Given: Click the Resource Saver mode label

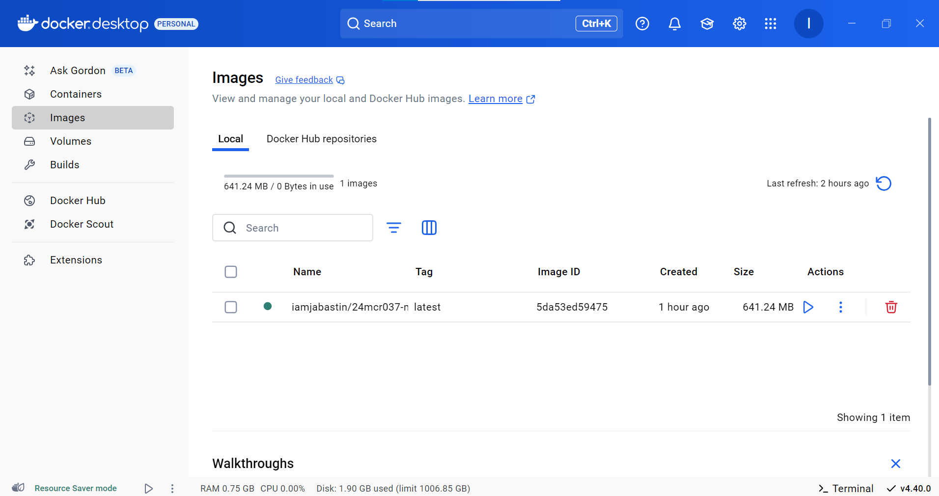Looking at the screenshot, I should [x=76, y=489].
